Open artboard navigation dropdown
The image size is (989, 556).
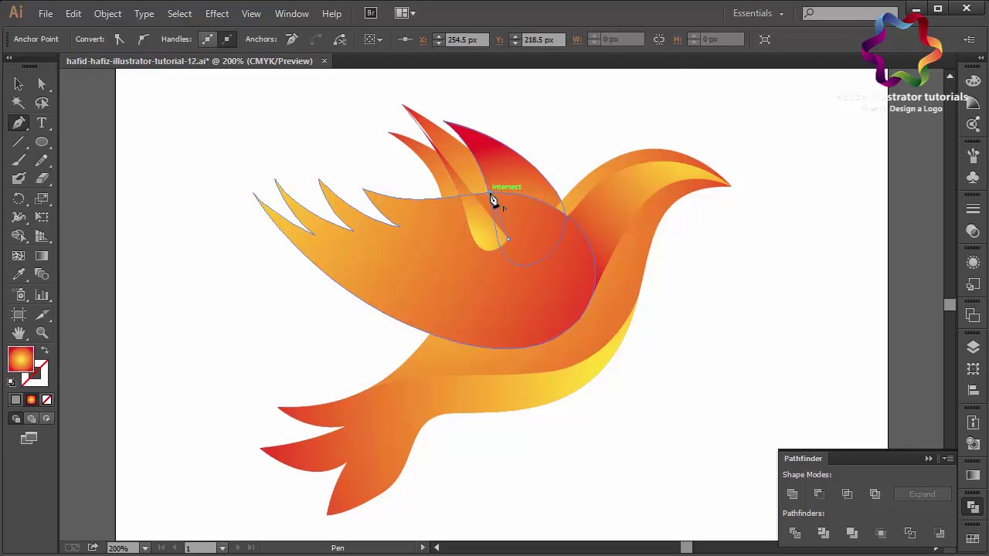tap(222, 548)
